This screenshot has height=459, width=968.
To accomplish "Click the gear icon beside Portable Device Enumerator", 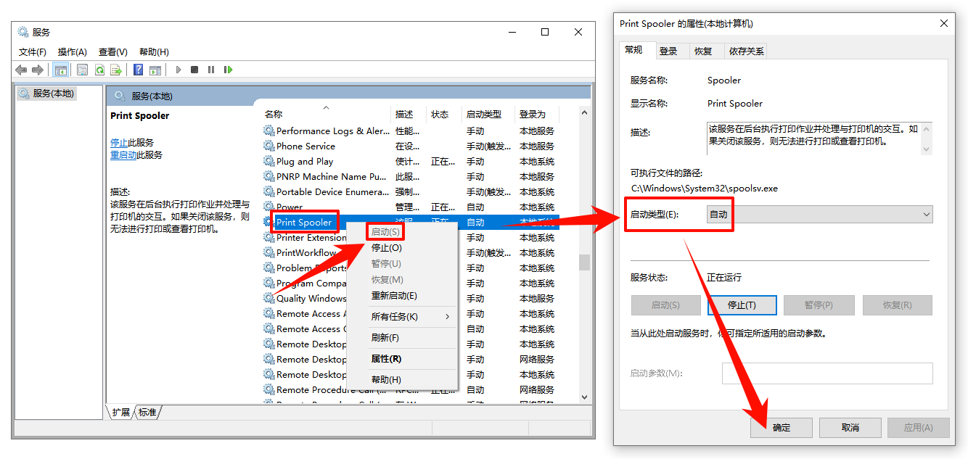I will click(x=269, y=191).
